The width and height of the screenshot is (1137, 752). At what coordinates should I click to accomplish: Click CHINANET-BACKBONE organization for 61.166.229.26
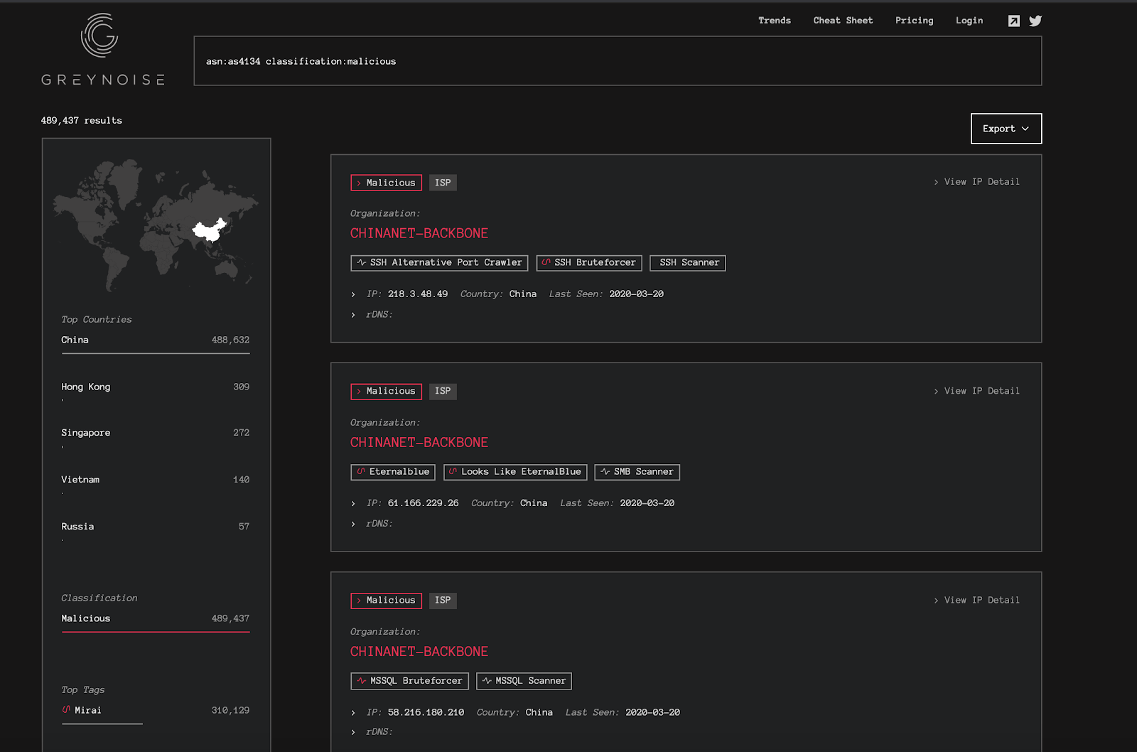tap(419, 442)
